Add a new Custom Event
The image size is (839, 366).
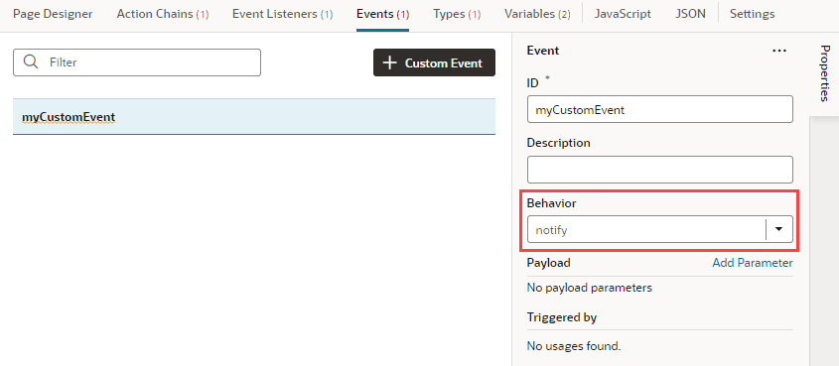coord(434,62)
